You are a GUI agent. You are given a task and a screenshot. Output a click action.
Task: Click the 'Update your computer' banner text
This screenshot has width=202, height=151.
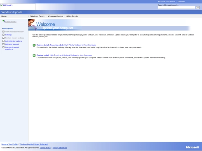tap(57, 28)
